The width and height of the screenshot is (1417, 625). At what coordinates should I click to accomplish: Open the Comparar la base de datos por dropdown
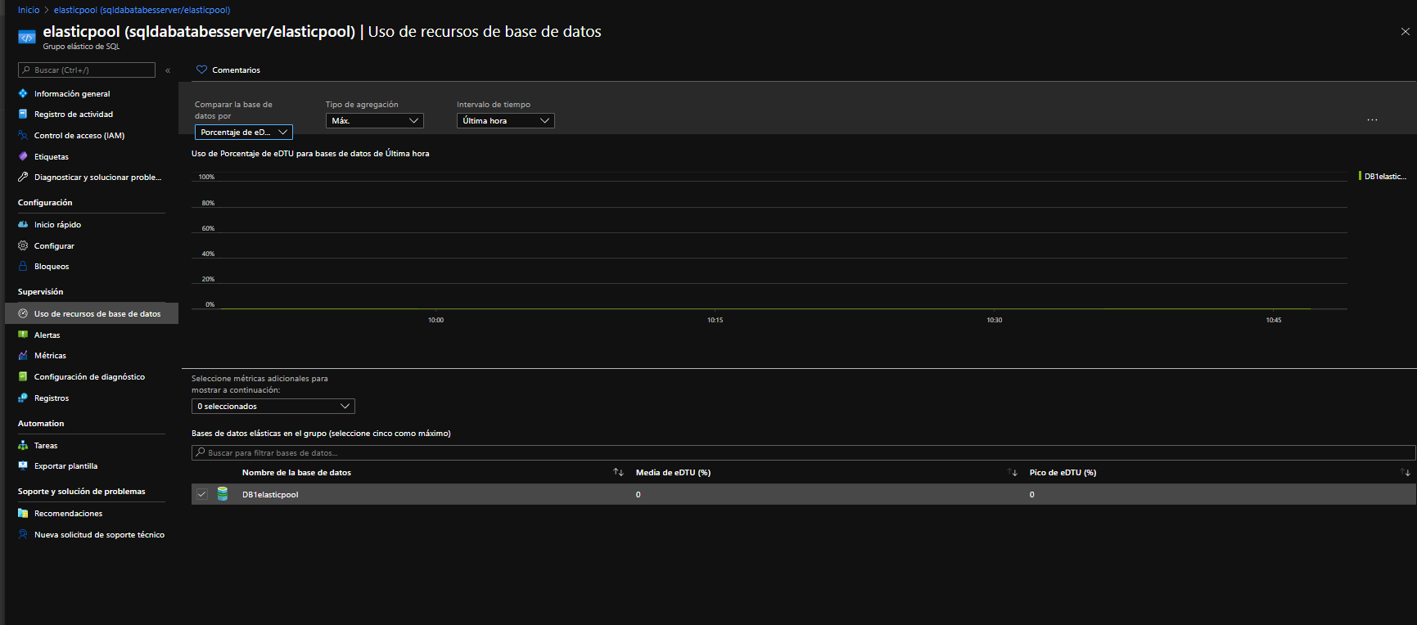pyautogui.click(x=244, y=132)
